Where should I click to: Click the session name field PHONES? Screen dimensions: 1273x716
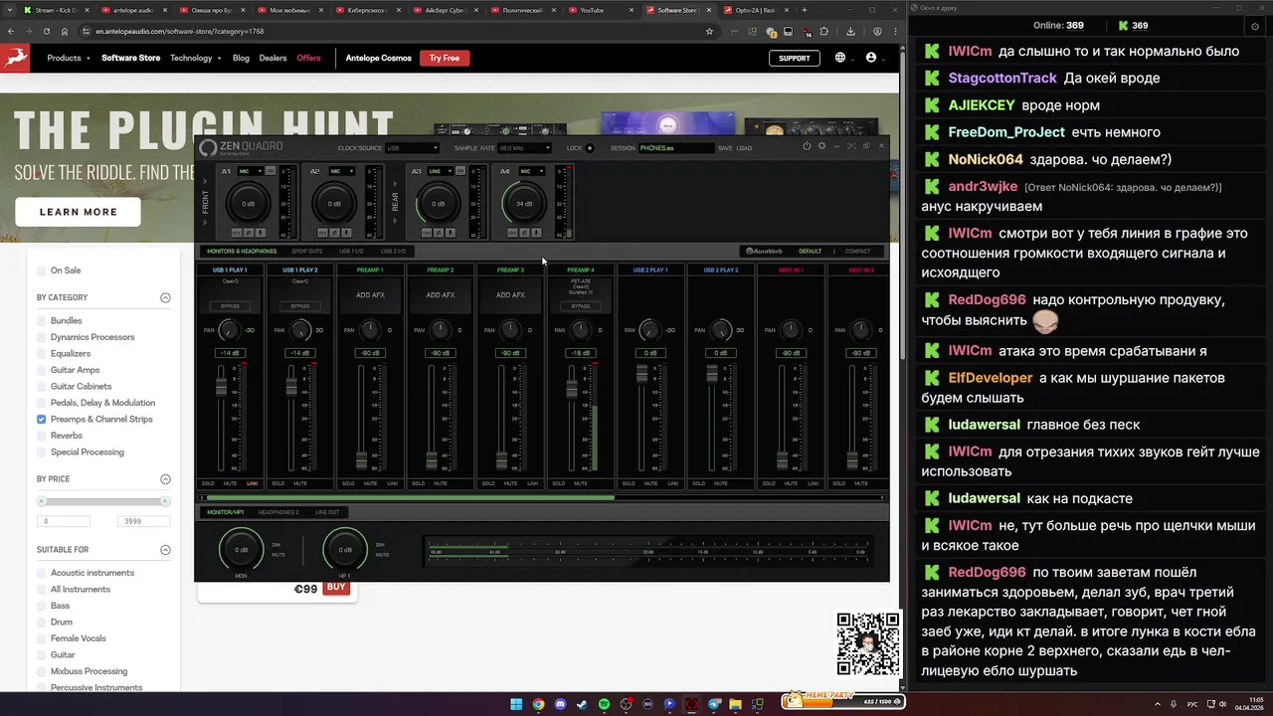[x=675, y=148]
